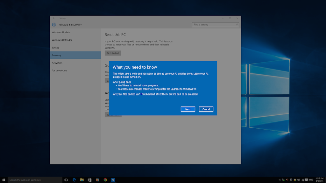Click the Find a setting search box
Screen dimensions: 326x183
point(215,25)
